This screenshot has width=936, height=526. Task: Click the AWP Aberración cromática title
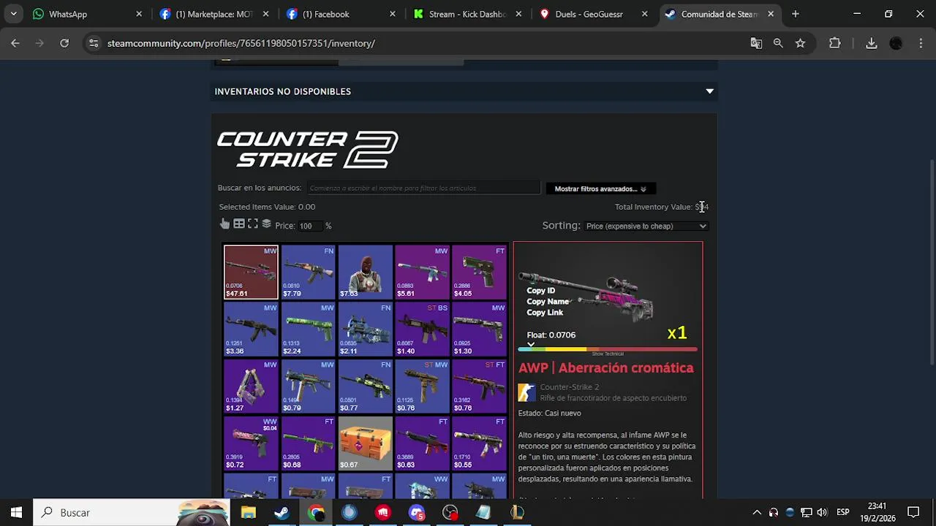click(605, 367)
